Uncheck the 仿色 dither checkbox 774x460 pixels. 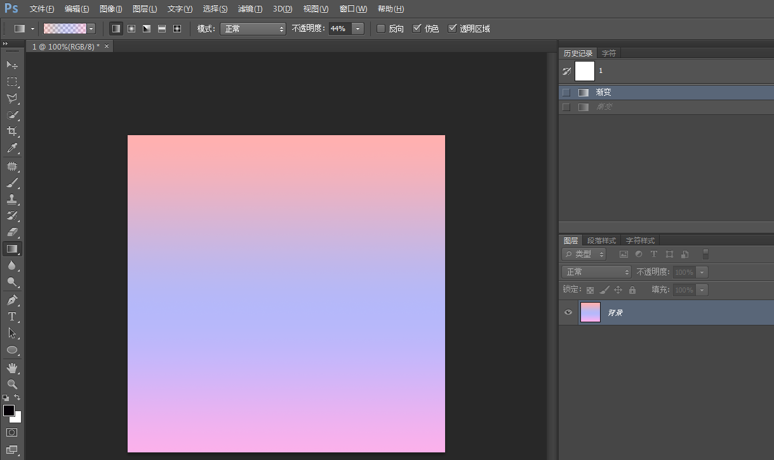tap(417, 29)
